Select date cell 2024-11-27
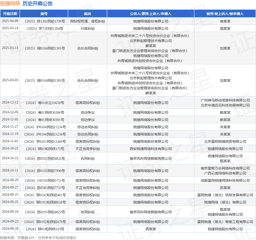The image size is (256, 240). (x=10, y=127)
